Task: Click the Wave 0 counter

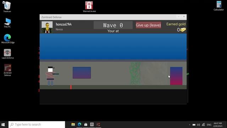Action: coord(113,25)
